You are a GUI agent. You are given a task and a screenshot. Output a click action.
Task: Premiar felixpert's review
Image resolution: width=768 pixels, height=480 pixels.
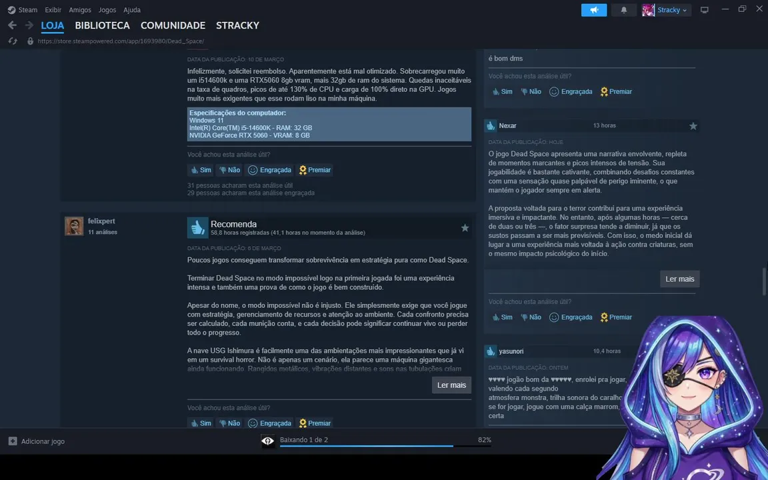coord(315,423)
